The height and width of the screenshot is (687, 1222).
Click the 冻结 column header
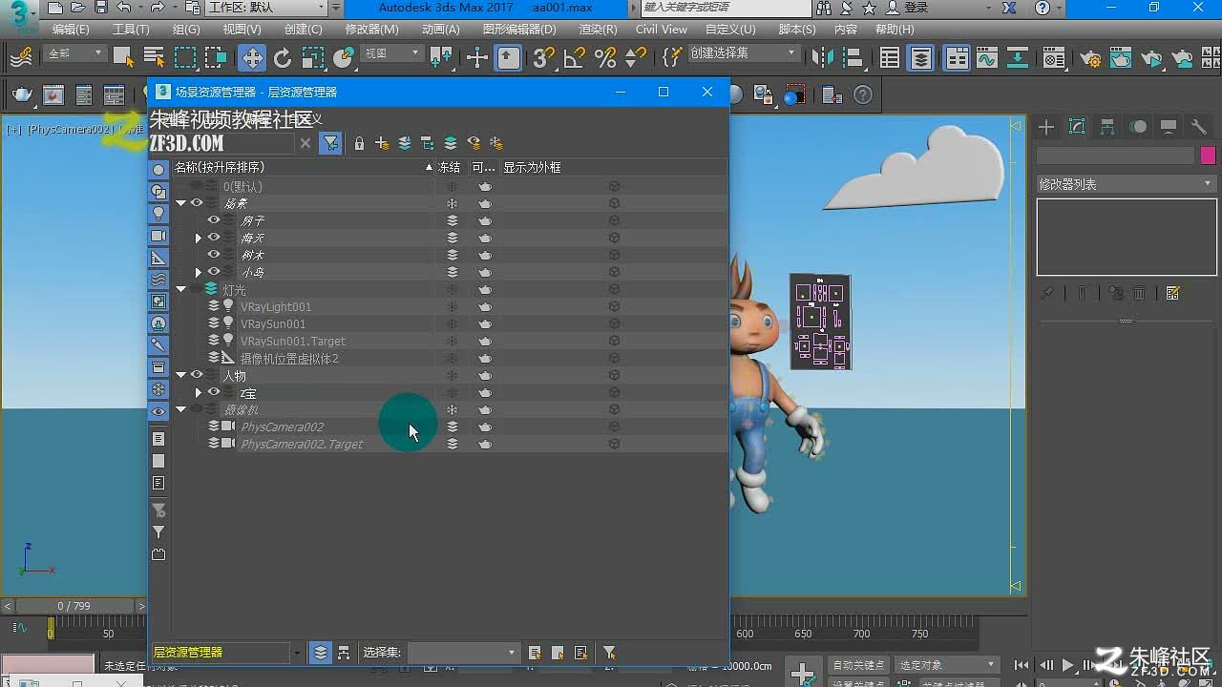(449, 167)
